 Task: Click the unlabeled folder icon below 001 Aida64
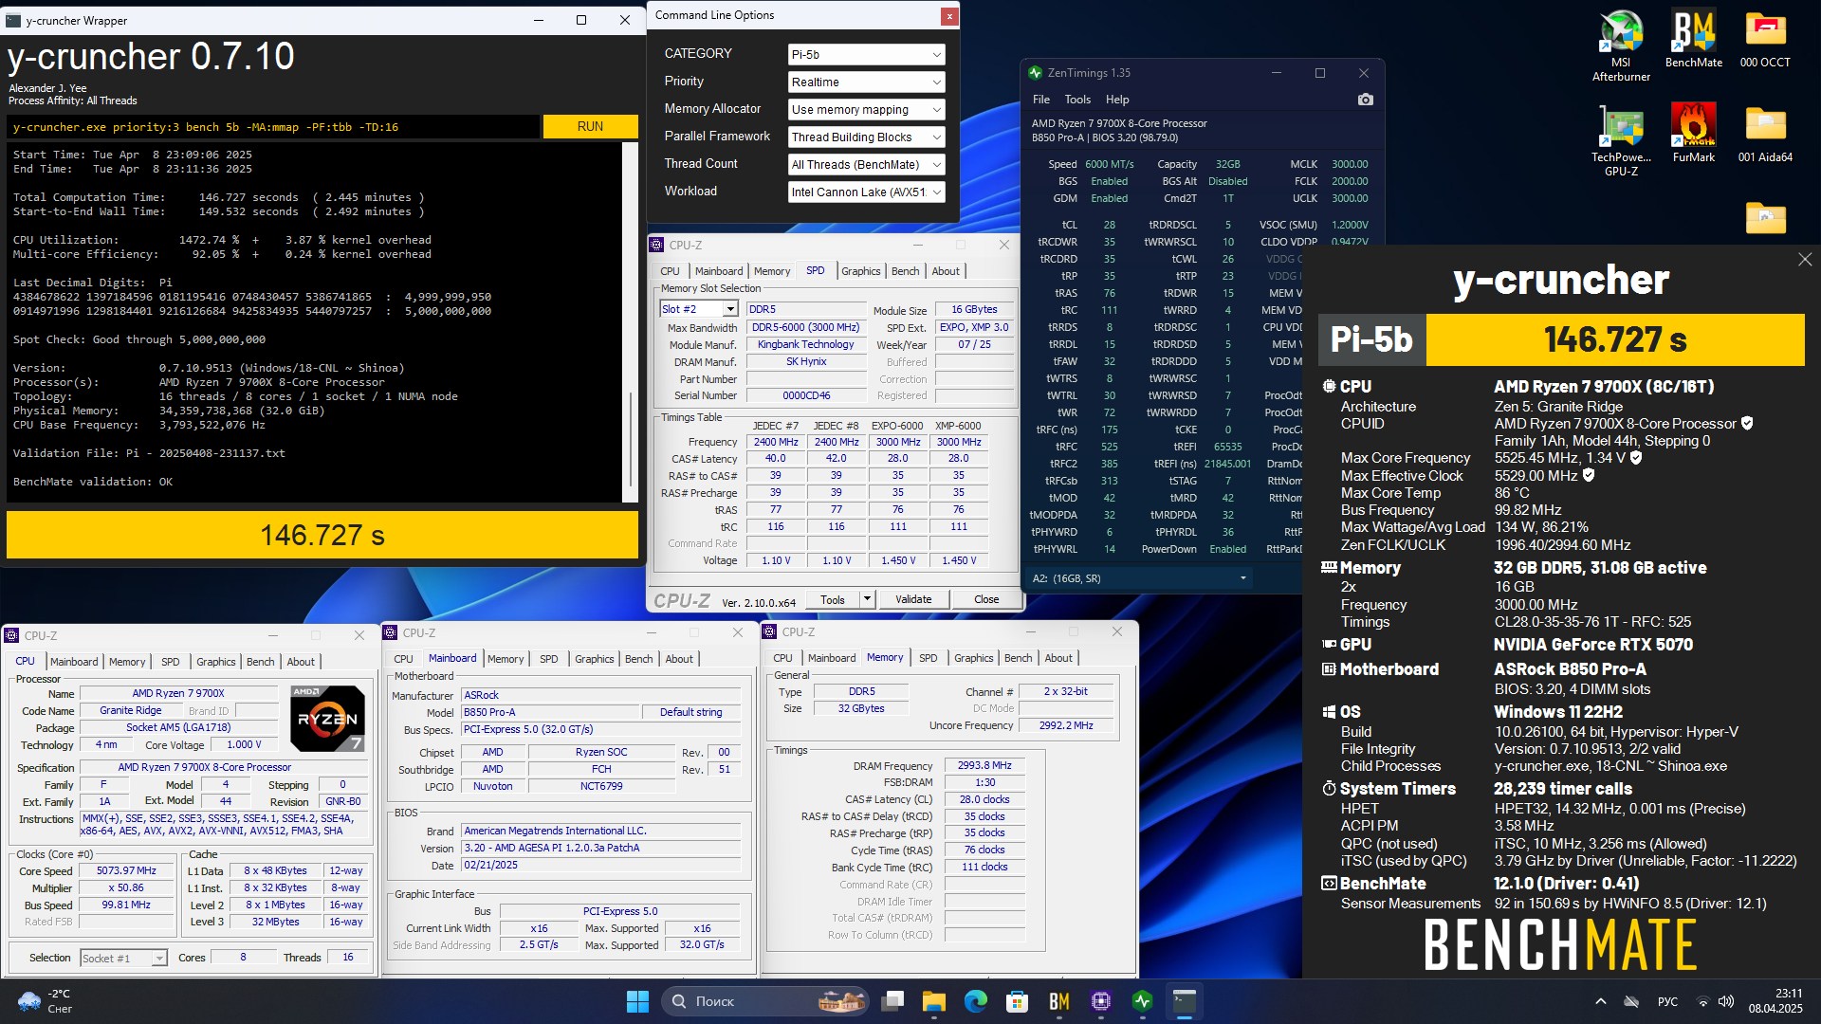pyautogui.click(x=1765, y=218)
